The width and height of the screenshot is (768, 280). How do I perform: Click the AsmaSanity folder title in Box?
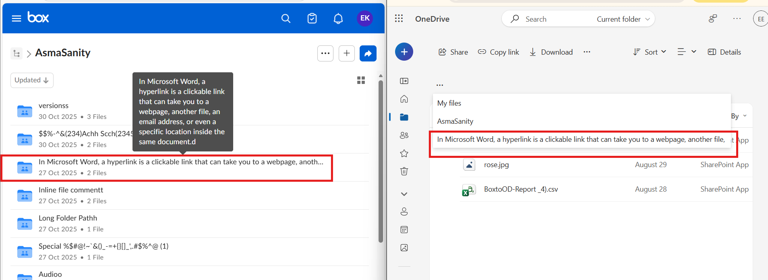coord(63,53)
